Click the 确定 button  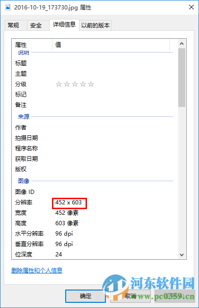[86, 296]
